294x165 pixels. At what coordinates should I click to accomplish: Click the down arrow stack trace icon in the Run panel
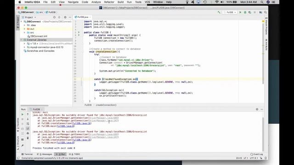click(28, 119)
